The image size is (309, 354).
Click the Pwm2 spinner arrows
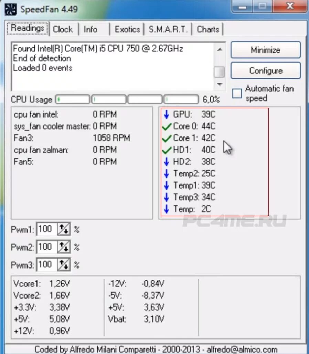tap(64, 247)
